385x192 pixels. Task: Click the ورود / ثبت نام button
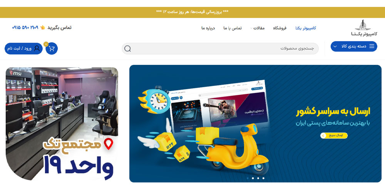tap(23, 48)
